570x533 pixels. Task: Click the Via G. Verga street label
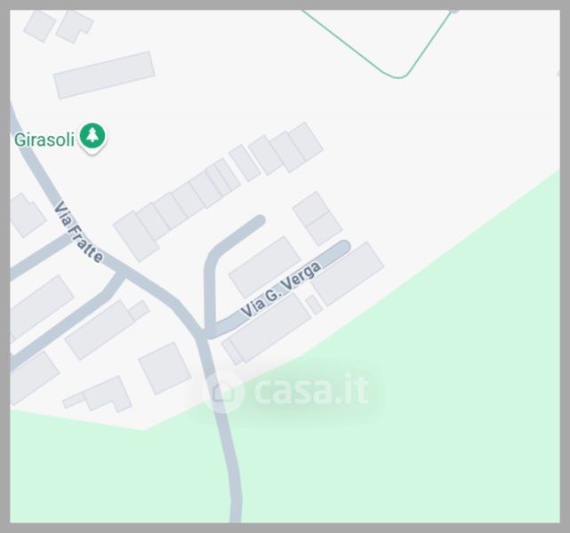(281, 289)
